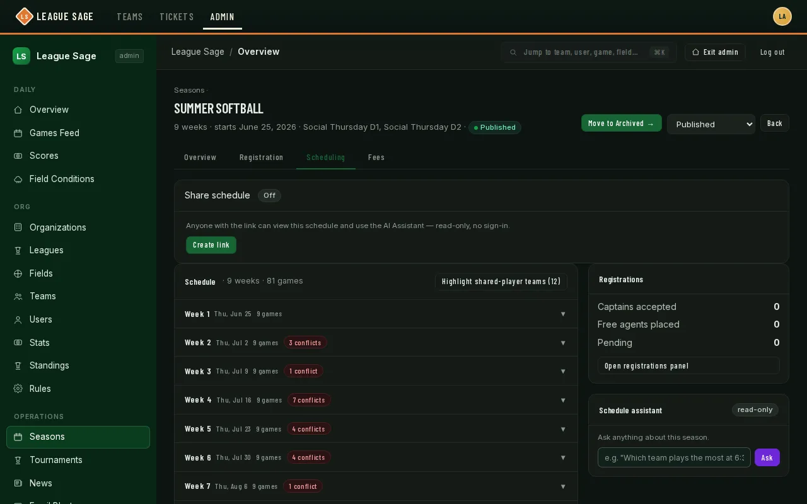This screenshot has height=504, width=807.
Task: Click the Back button
Action: (x=775, y=123)
